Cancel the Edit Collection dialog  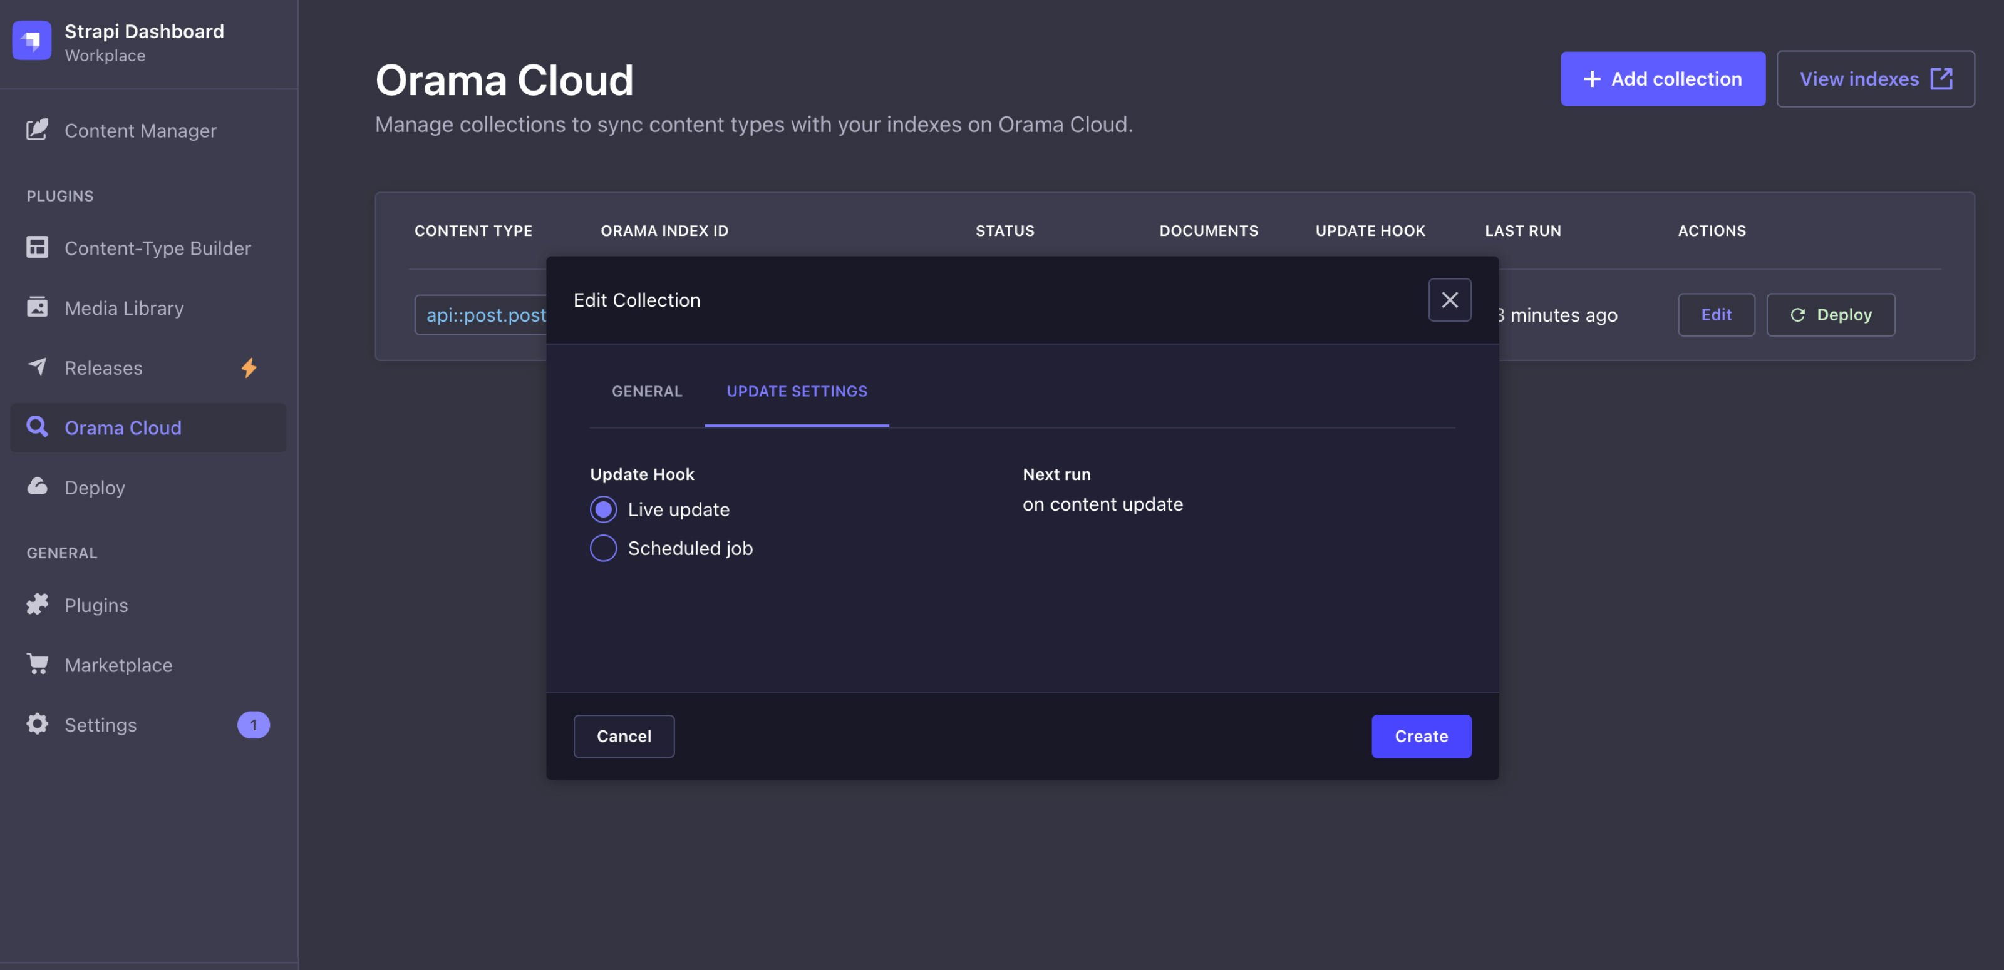(624, 736)
